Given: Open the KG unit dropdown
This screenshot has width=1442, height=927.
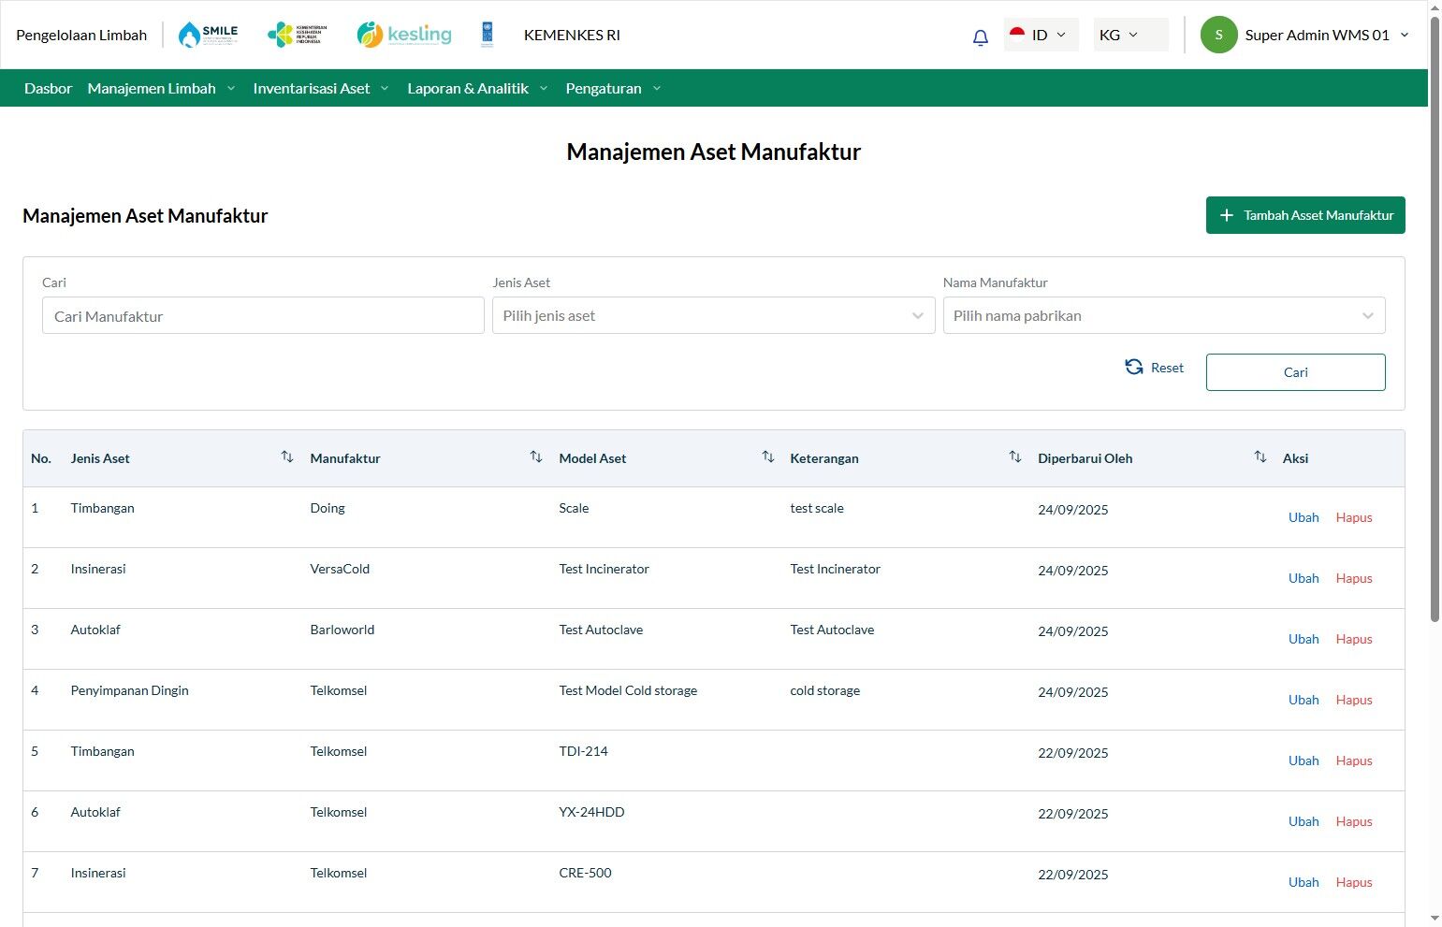Looking at the screenshot, I should (1130, 35).
